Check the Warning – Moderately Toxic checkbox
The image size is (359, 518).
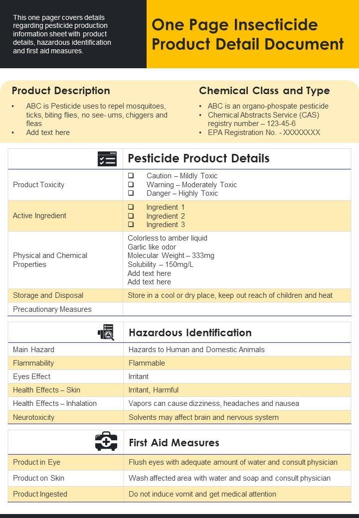pyautogui.click(x=131, y=184)
